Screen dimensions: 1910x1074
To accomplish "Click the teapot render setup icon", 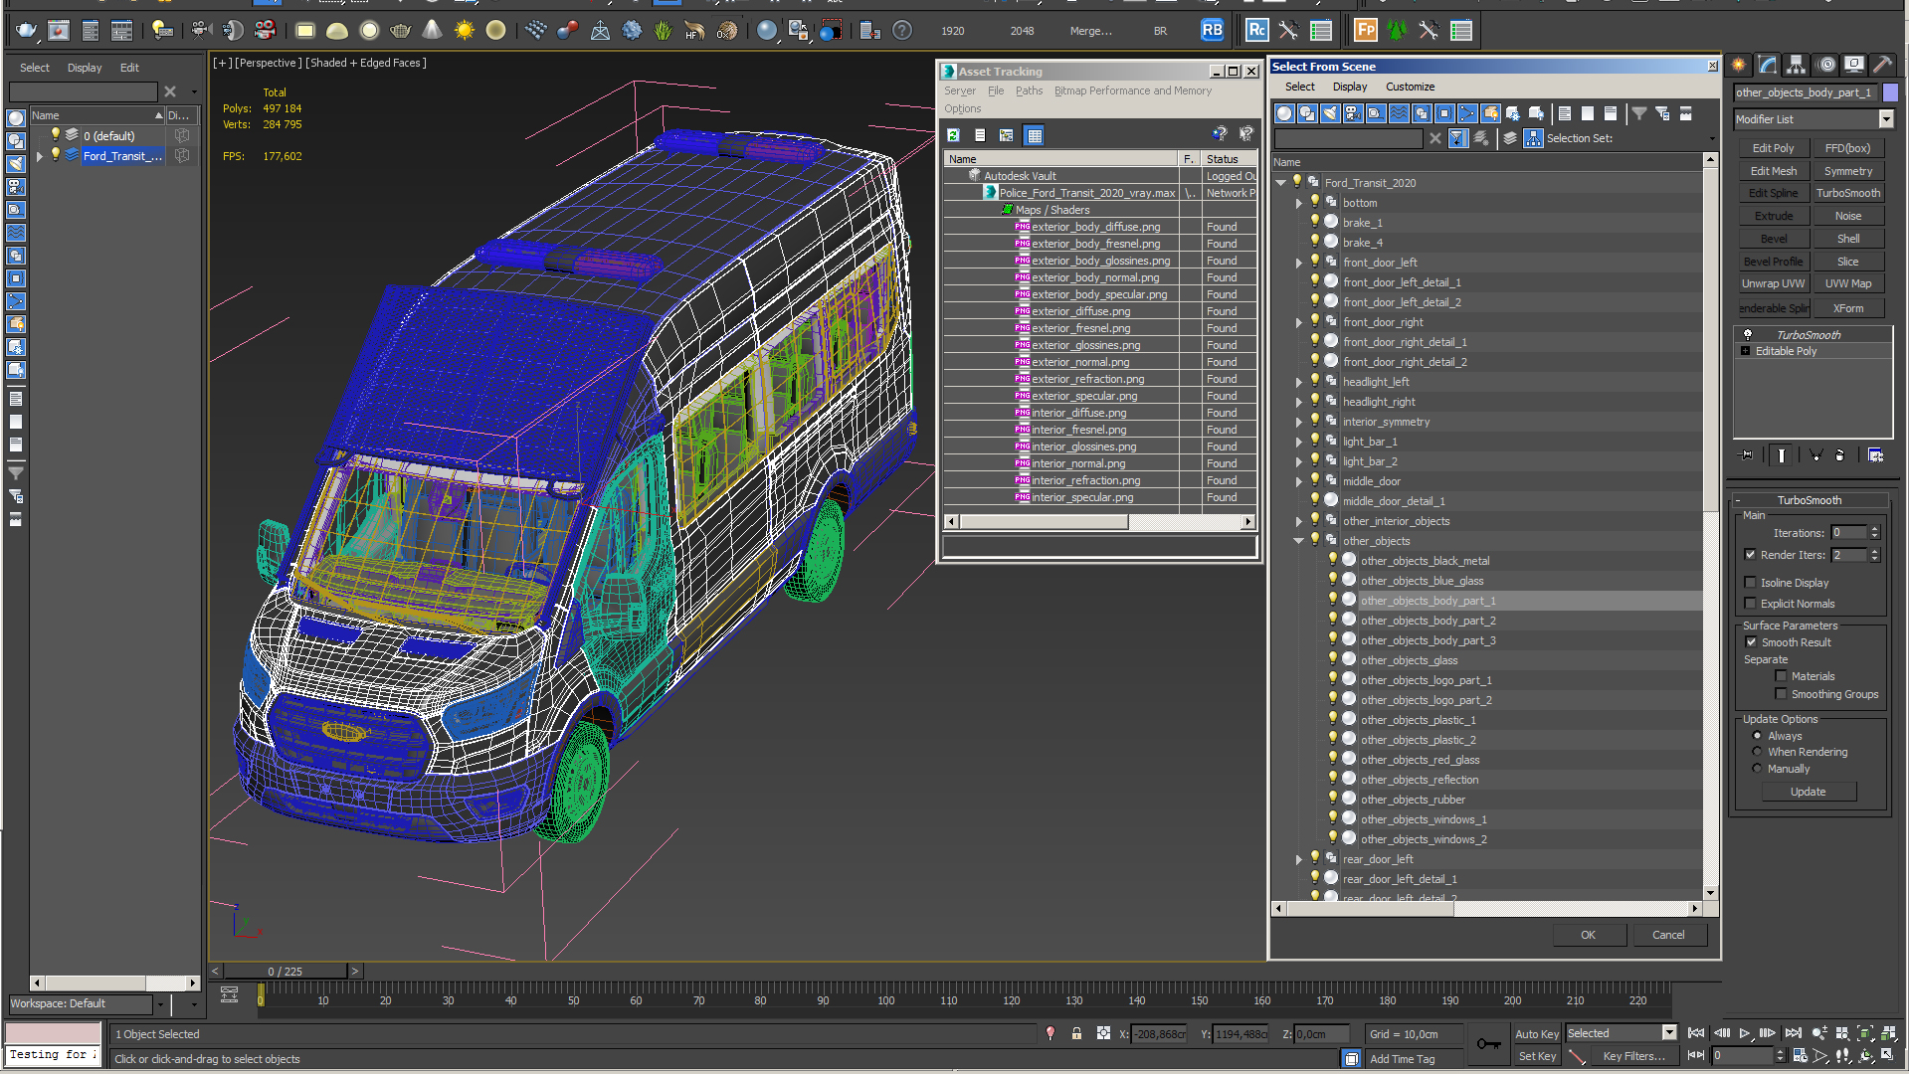I will point(26,31).
